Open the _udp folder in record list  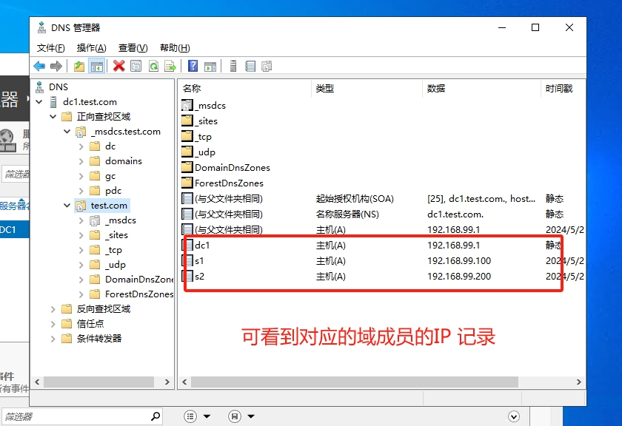tap(198, 152)
